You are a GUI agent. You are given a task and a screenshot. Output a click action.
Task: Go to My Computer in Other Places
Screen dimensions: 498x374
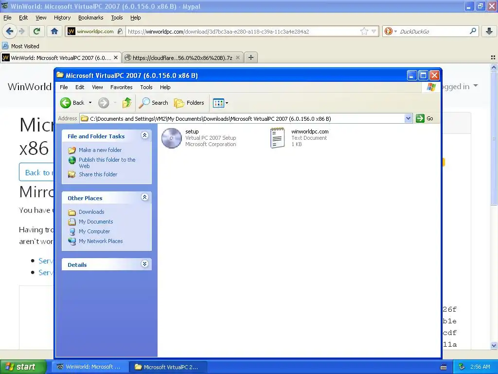click(x=94, y=231)
